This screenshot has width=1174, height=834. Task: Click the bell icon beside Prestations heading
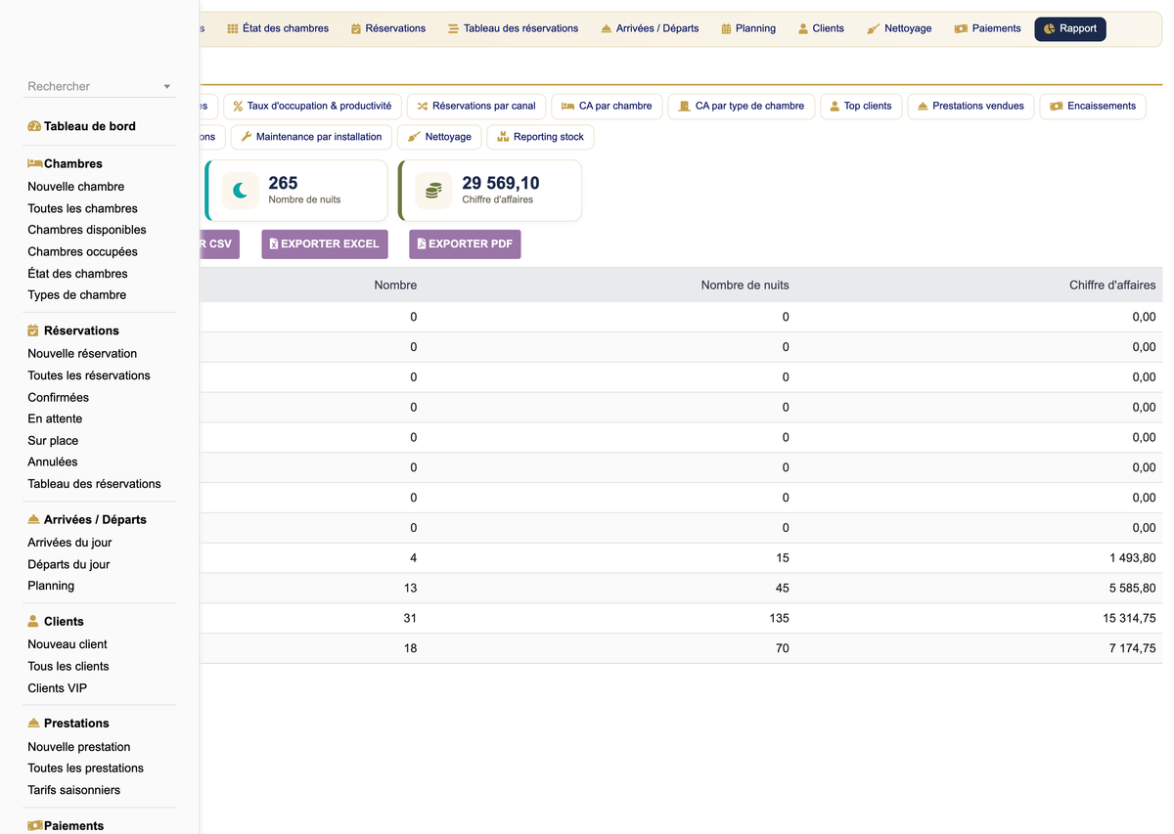click(x=34, y=723)
